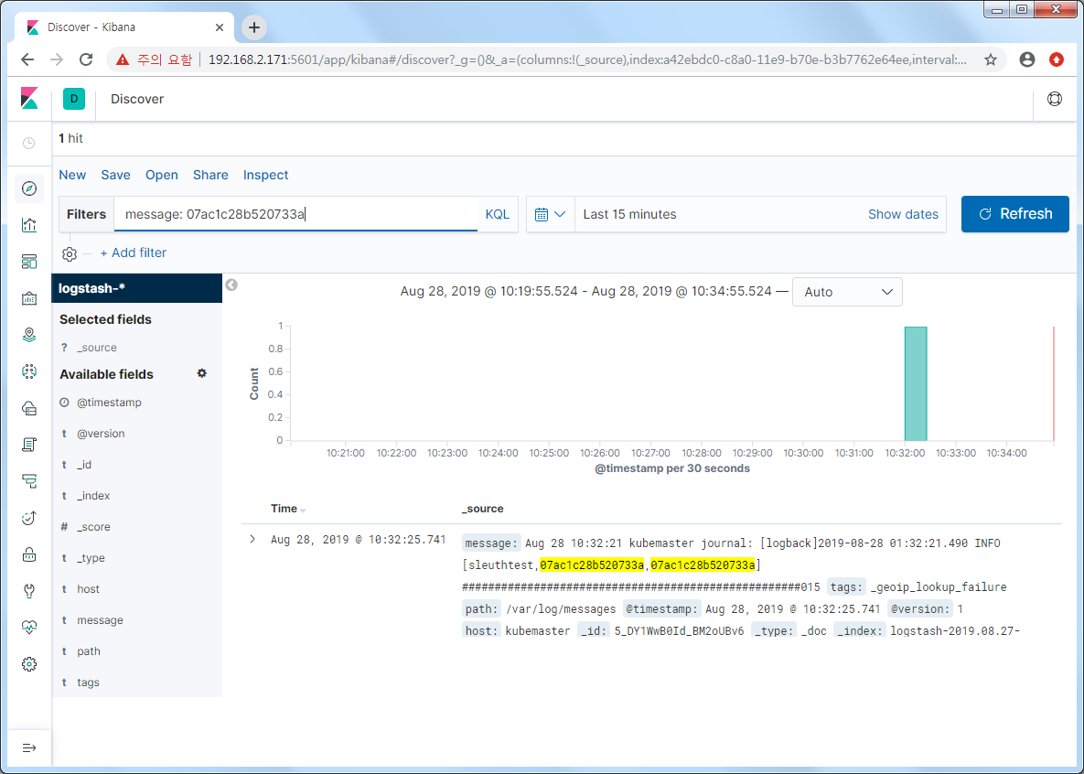Open a new browser tab

[253, 27]
